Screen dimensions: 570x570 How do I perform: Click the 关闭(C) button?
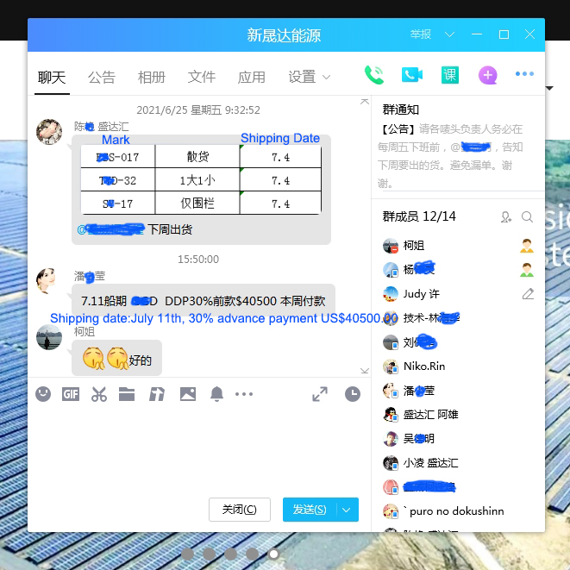240,510
